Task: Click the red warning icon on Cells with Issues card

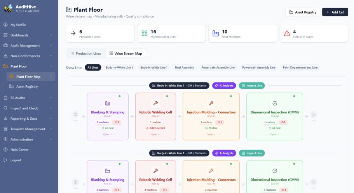Action: coord(287,34)
